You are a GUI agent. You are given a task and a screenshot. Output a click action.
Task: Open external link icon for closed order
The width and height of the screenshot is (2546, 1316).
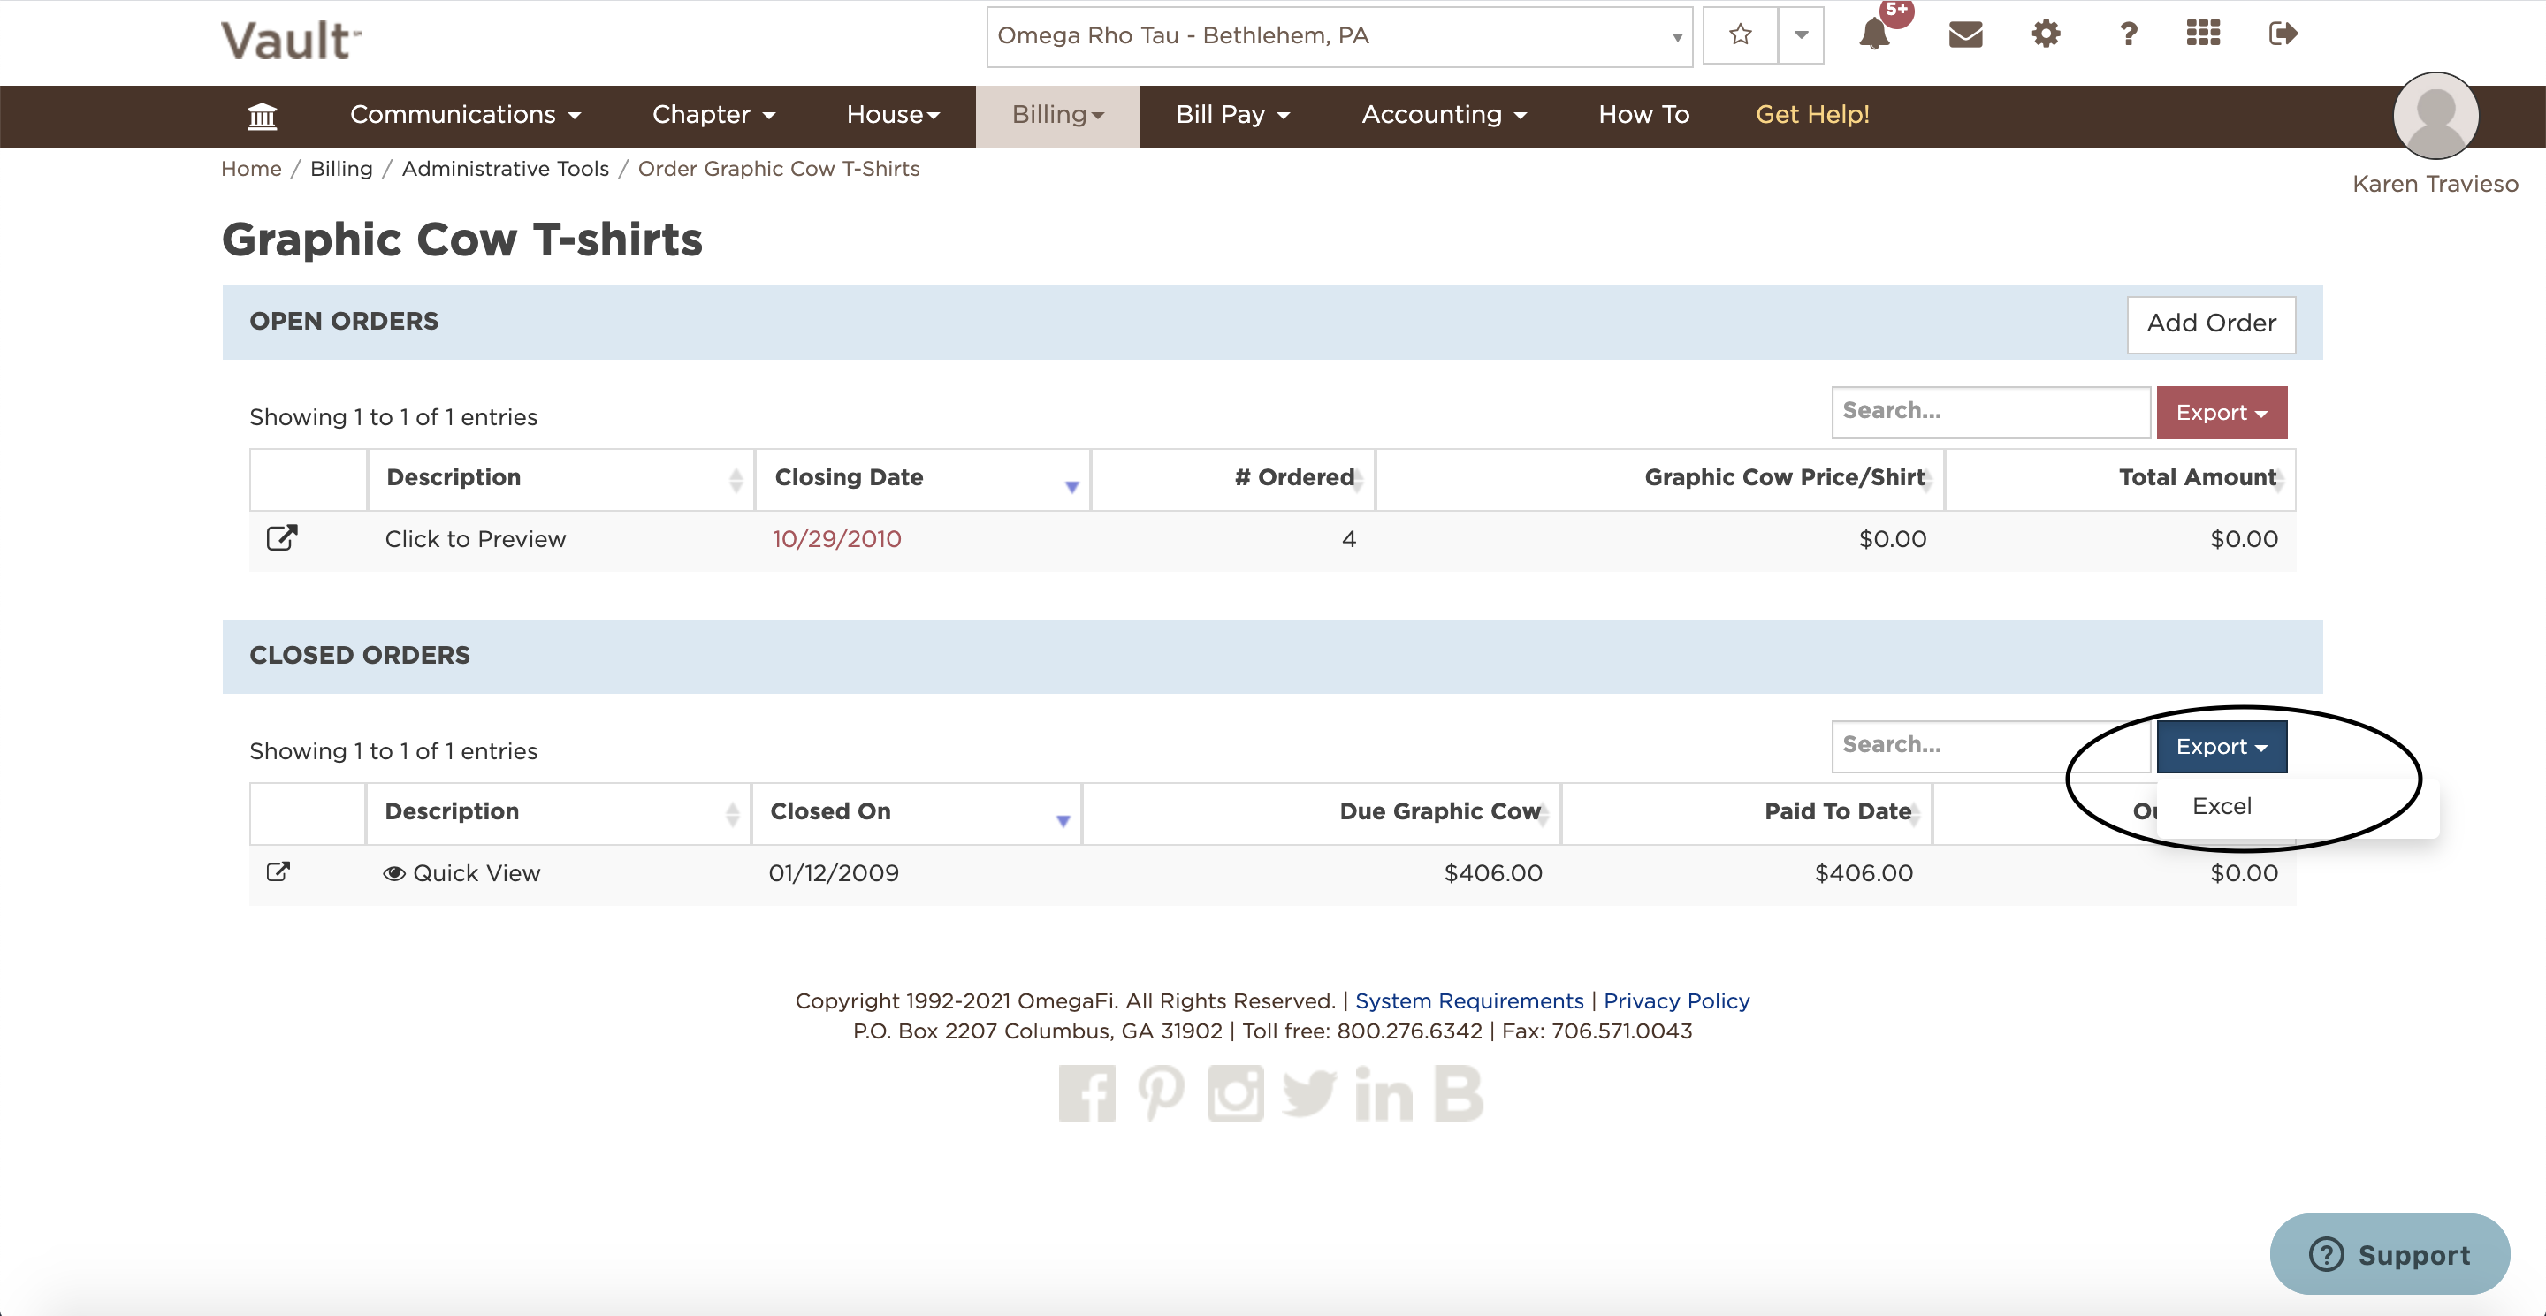click(278, 872)
